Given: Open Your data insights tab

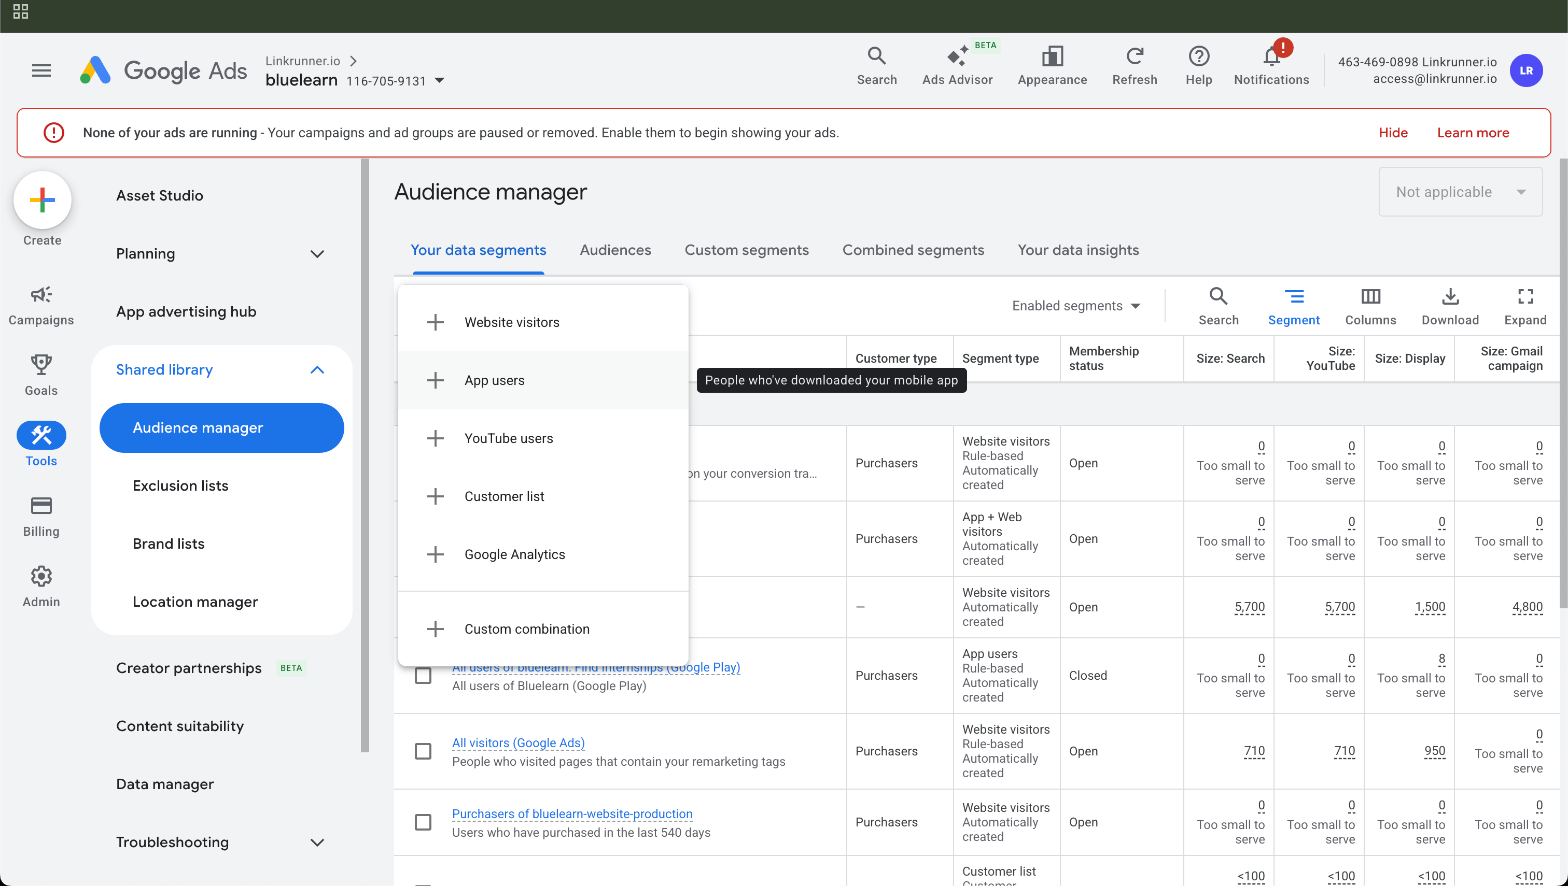Looking at the screenshot, I should tap(1078, 250).
